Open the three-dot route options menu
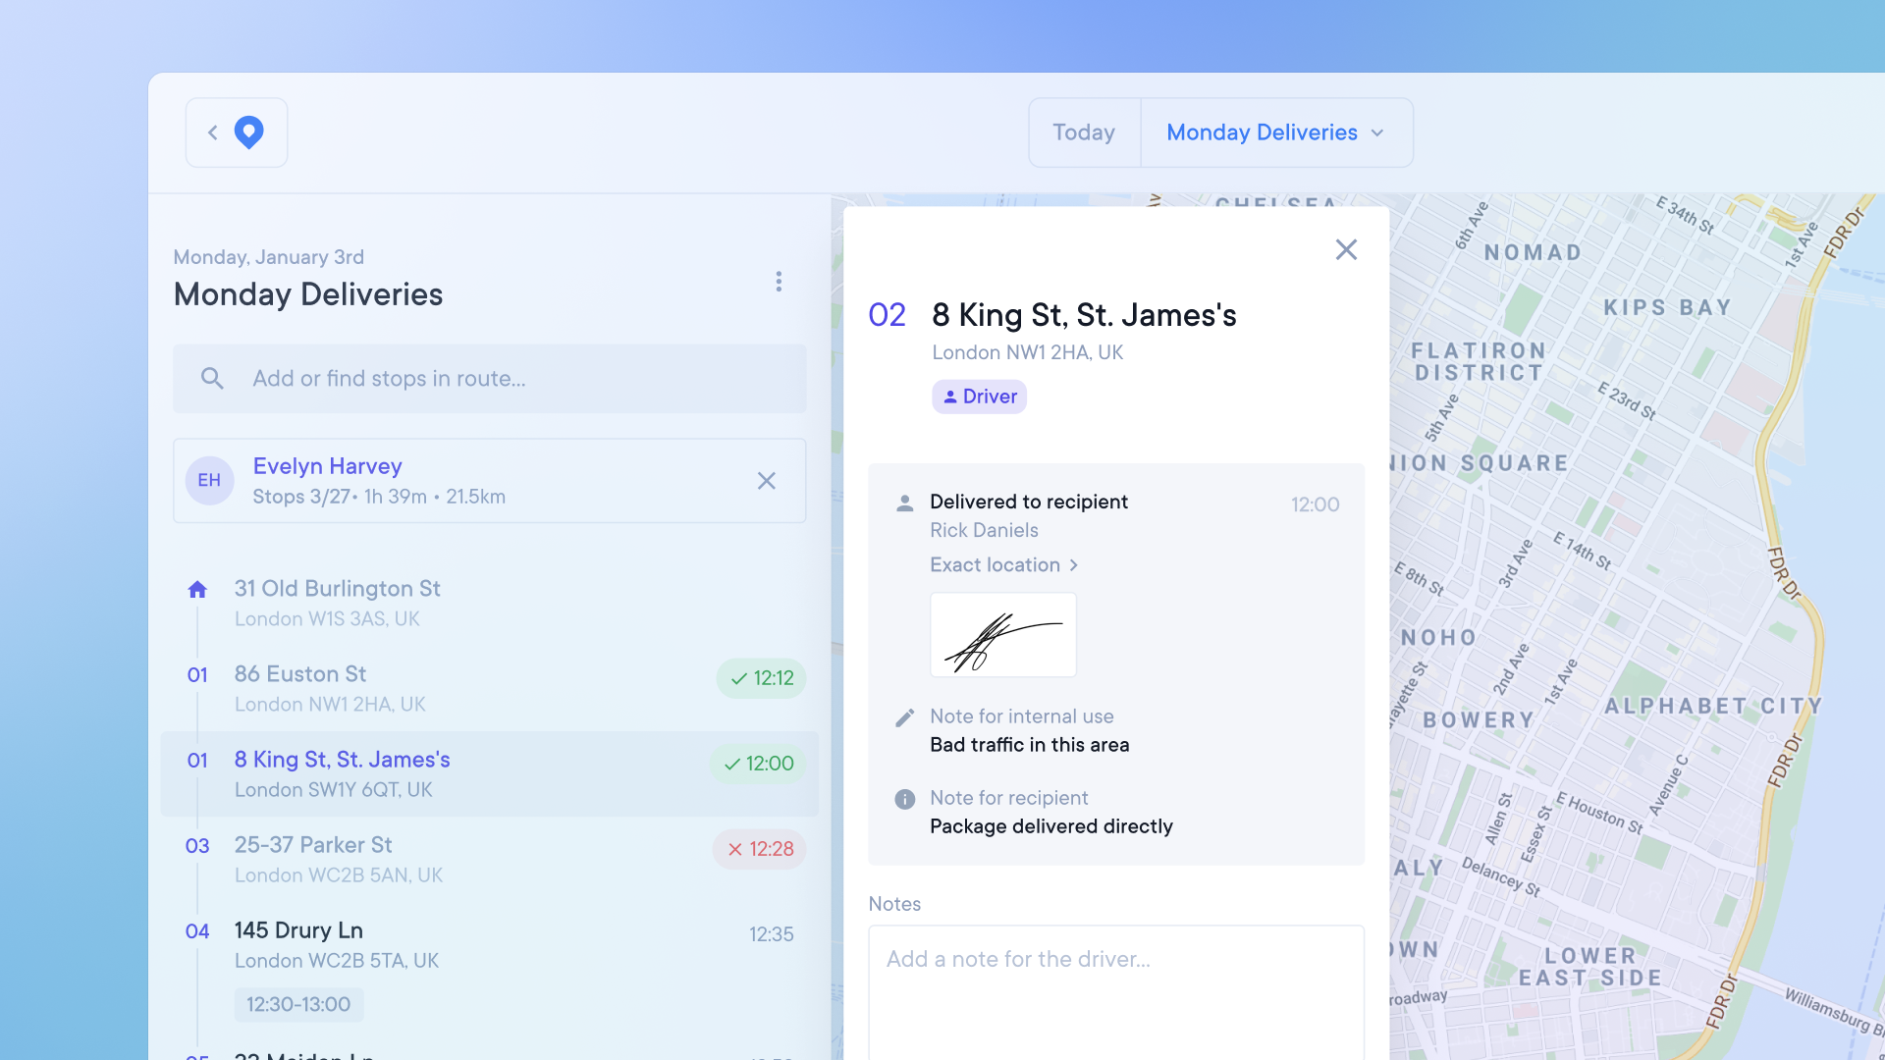The height and width of the screenshot is (1060, 1885). (x=779, y=282)
